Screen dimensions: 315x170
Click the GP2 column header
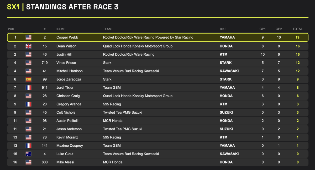tap(279, 29)
